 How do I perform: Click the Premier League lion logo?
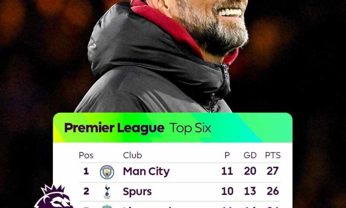54,198
